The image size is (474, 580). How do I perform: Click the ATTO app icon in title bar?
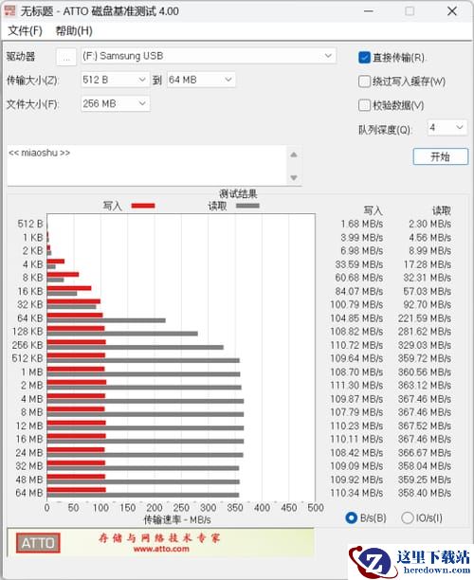[9, 10]
